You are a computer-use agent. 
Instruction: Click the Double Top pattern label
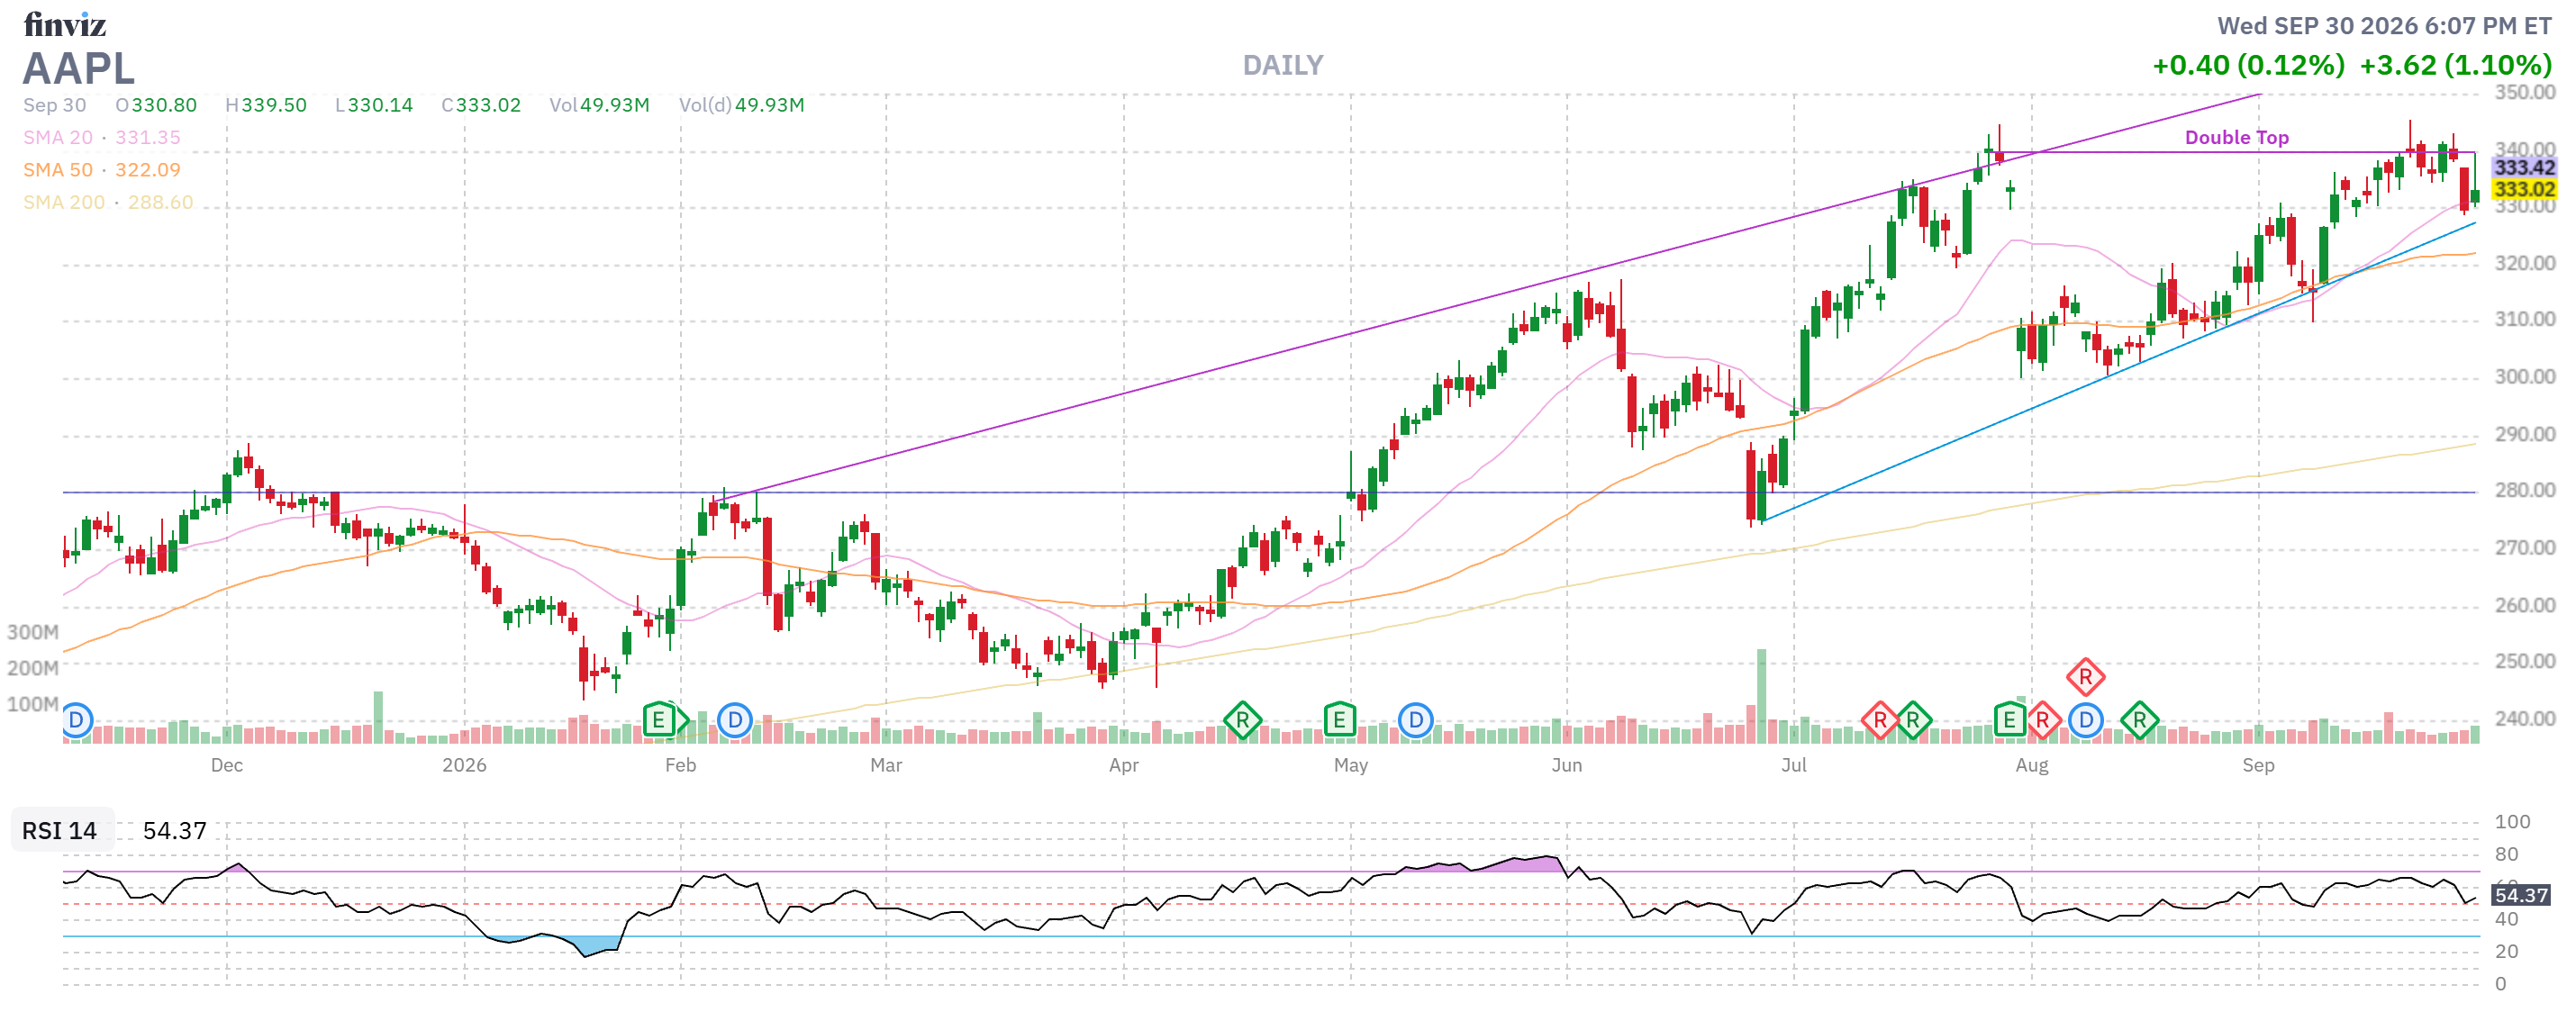point(2236,138)
